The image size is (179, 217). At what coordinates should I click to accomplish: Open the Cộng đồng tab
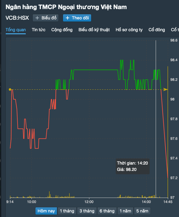click(62, 30)
